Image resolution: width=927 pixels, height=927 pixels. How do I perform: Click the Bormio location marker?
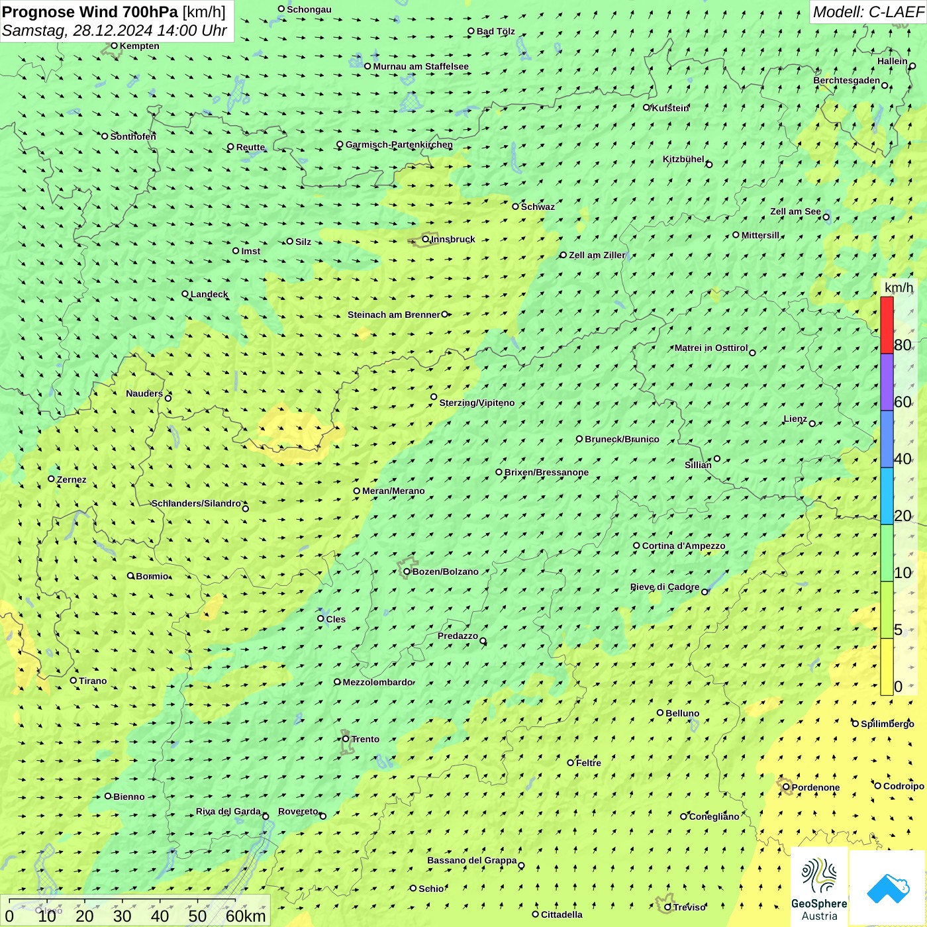coord(131,576)
